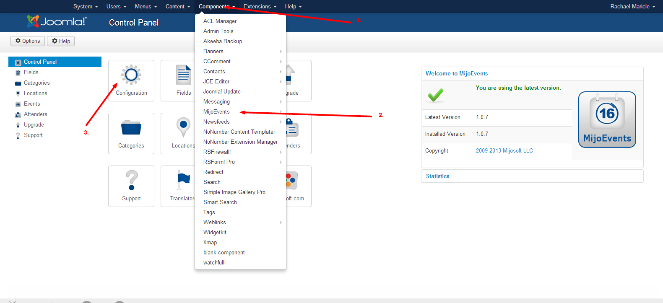
Task: Open the System menu
Action: (x=86, y=7)
